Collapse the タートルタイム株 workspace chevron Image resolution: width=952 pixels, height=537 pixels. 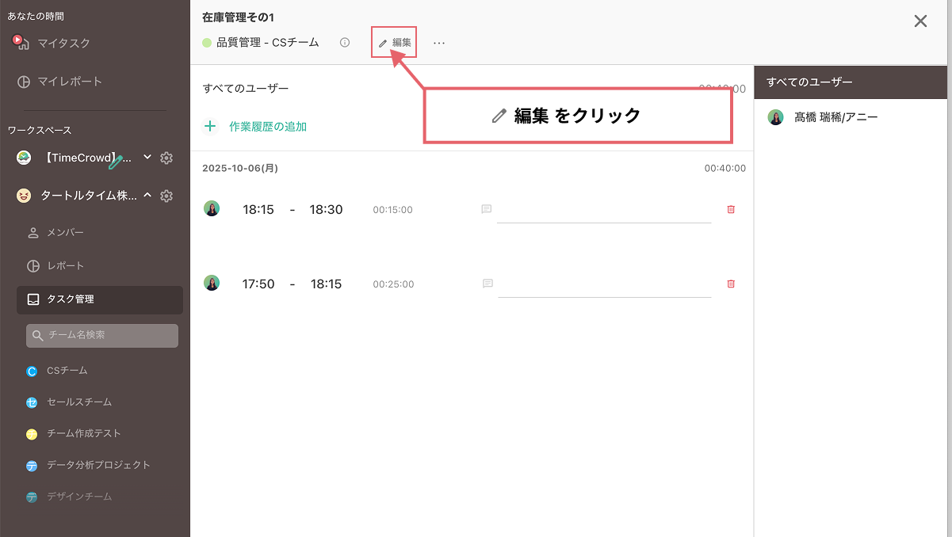point(147,196)
